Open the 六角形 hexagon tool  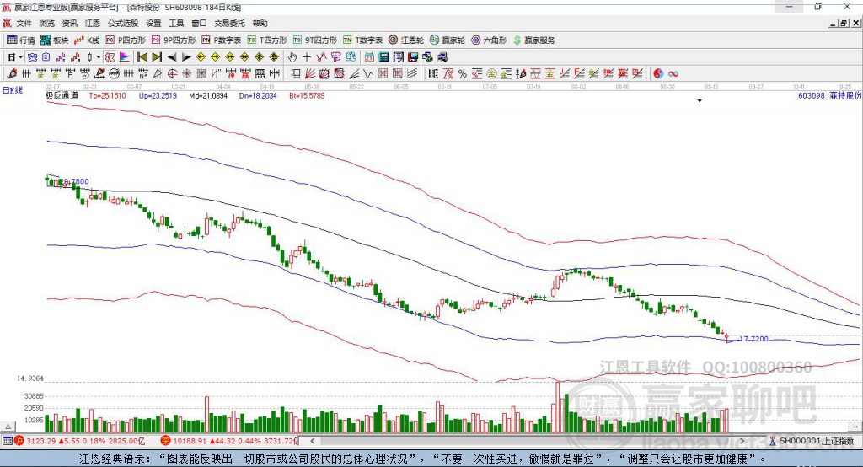click(489, 40)
